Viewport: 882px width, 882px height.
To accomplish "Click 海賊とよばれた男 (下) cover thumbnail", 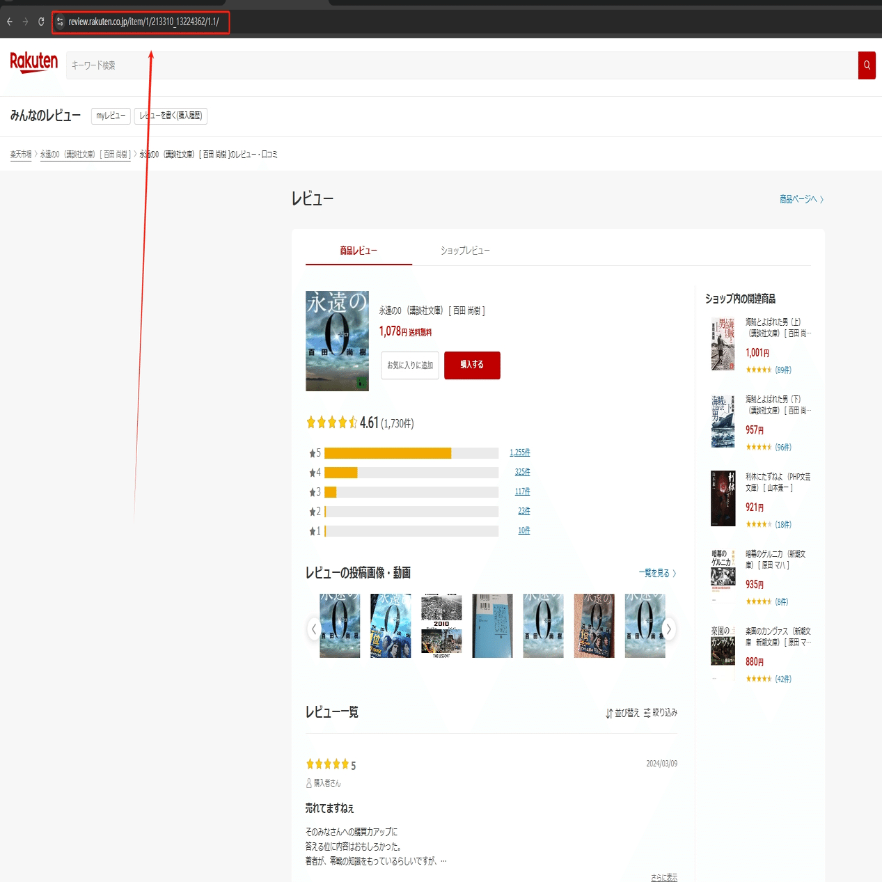I will (x=723, y=421).
